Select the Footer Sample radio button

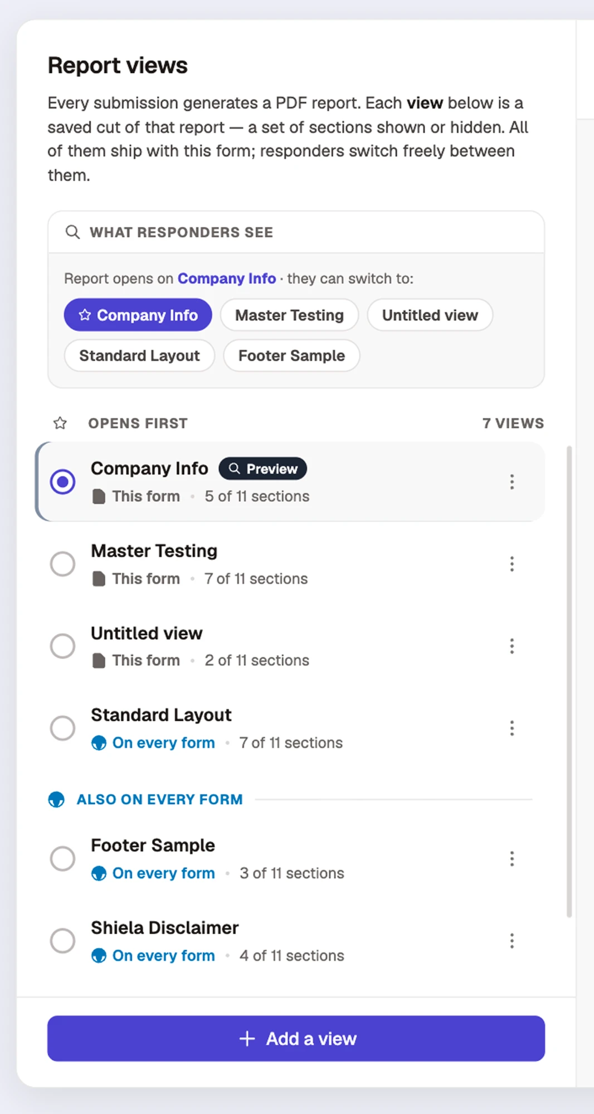(62, 858)
